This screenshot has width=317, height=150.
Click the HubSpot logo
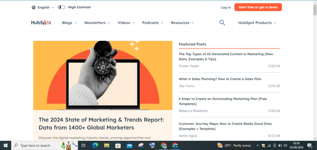[x=41, y=22]
